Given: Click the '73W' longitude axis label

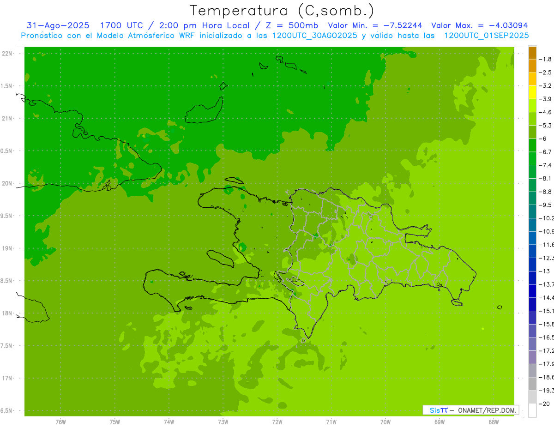Looking at the screenshot, I should [x=223, y=422].
